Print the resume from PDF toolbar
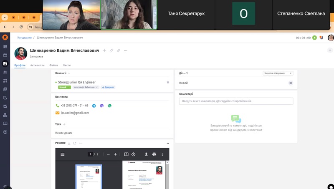The width and height of the screenshot is (334, 189). coord(154,154)
